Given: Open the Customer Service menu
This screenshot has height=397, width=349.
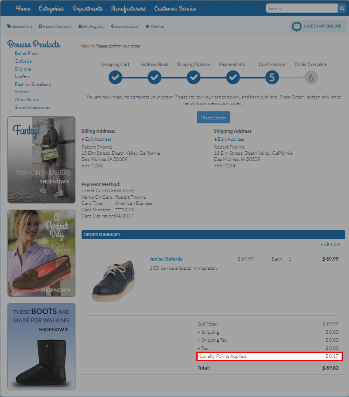Looking at the screenshot, I should click(175, 9).
